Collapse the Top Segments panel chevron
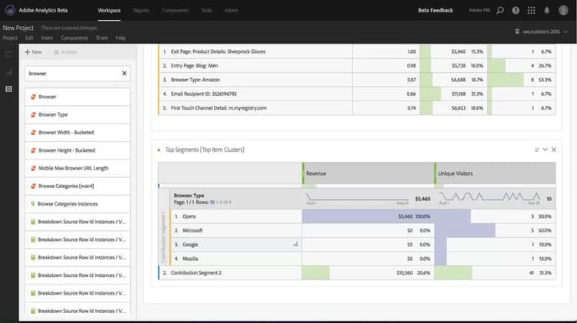This screenshot has height=323, width=577. point(545,150)
